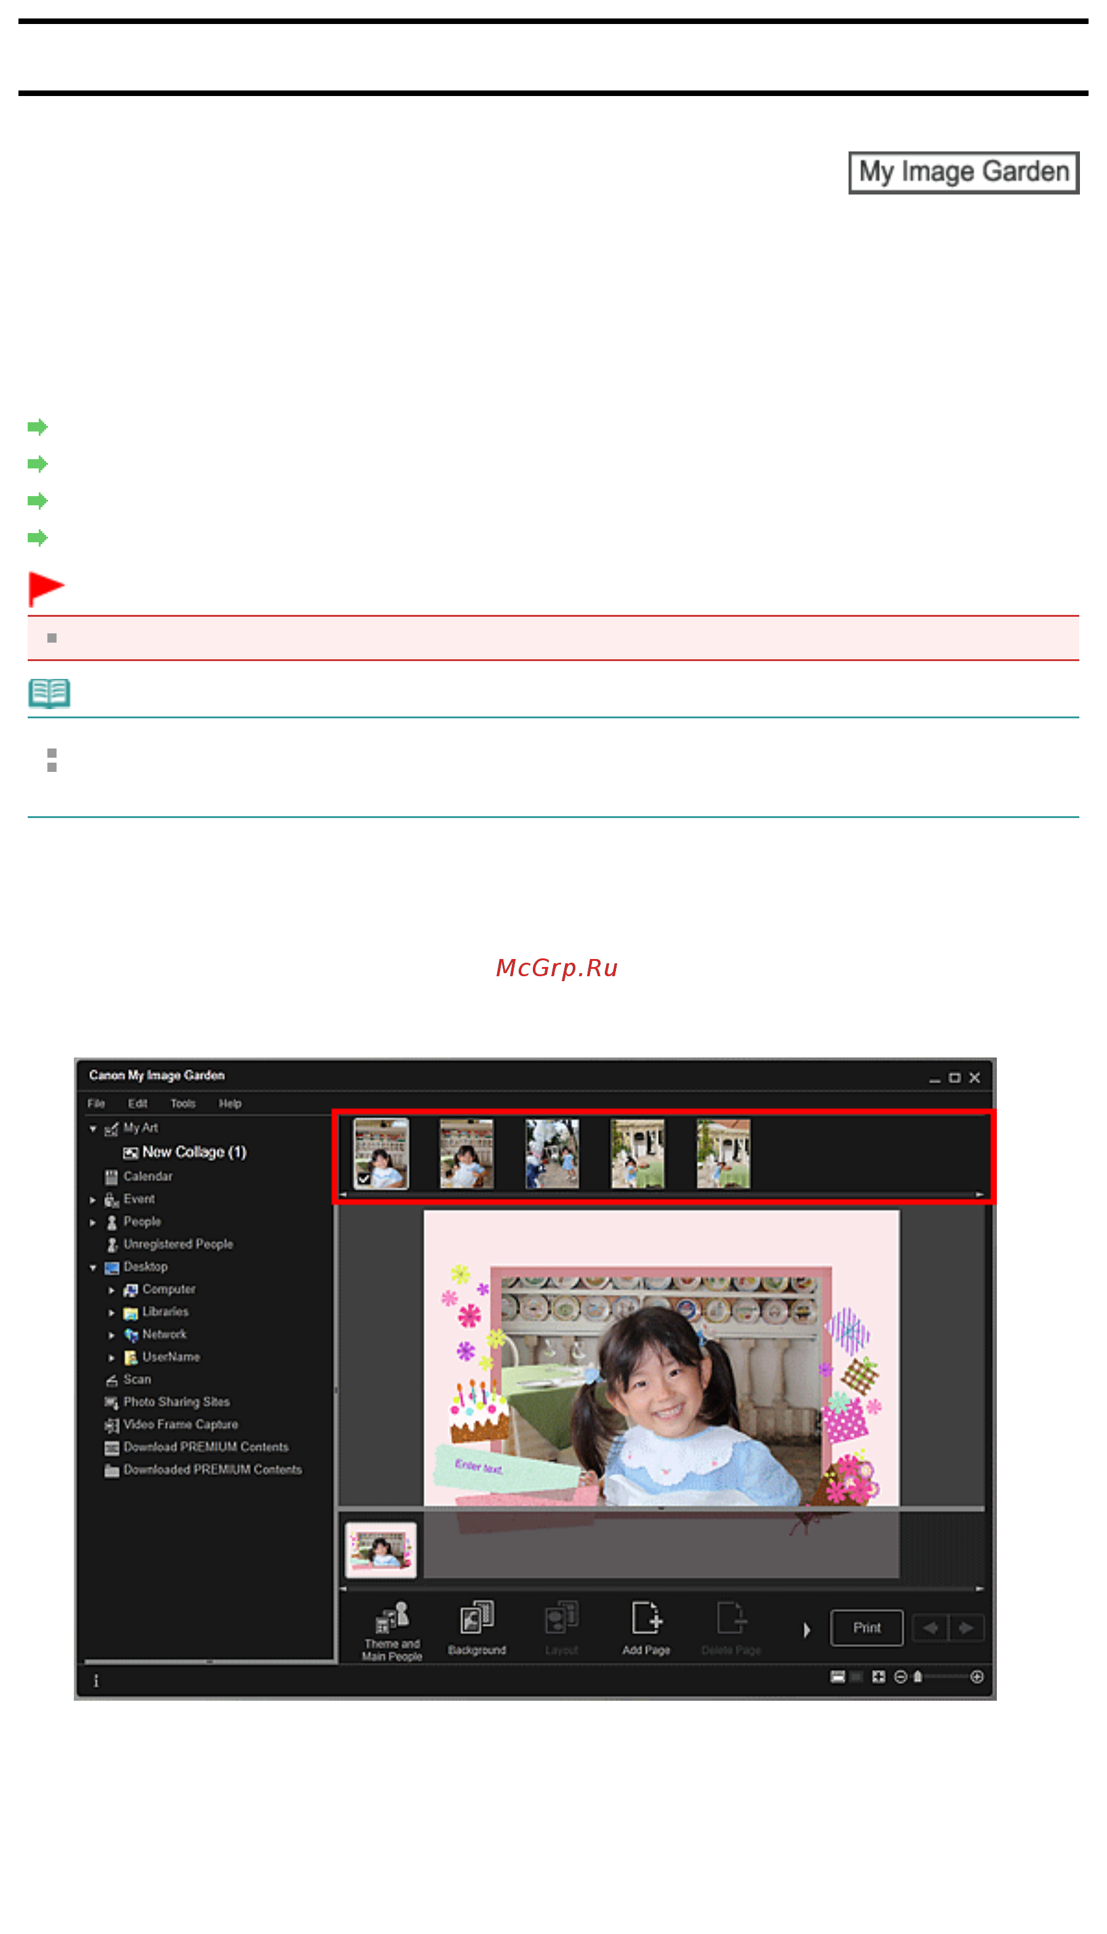Collapse the My Art tree node
The height and width of the screenshot is (1934, 1107).
[93, 1129]
